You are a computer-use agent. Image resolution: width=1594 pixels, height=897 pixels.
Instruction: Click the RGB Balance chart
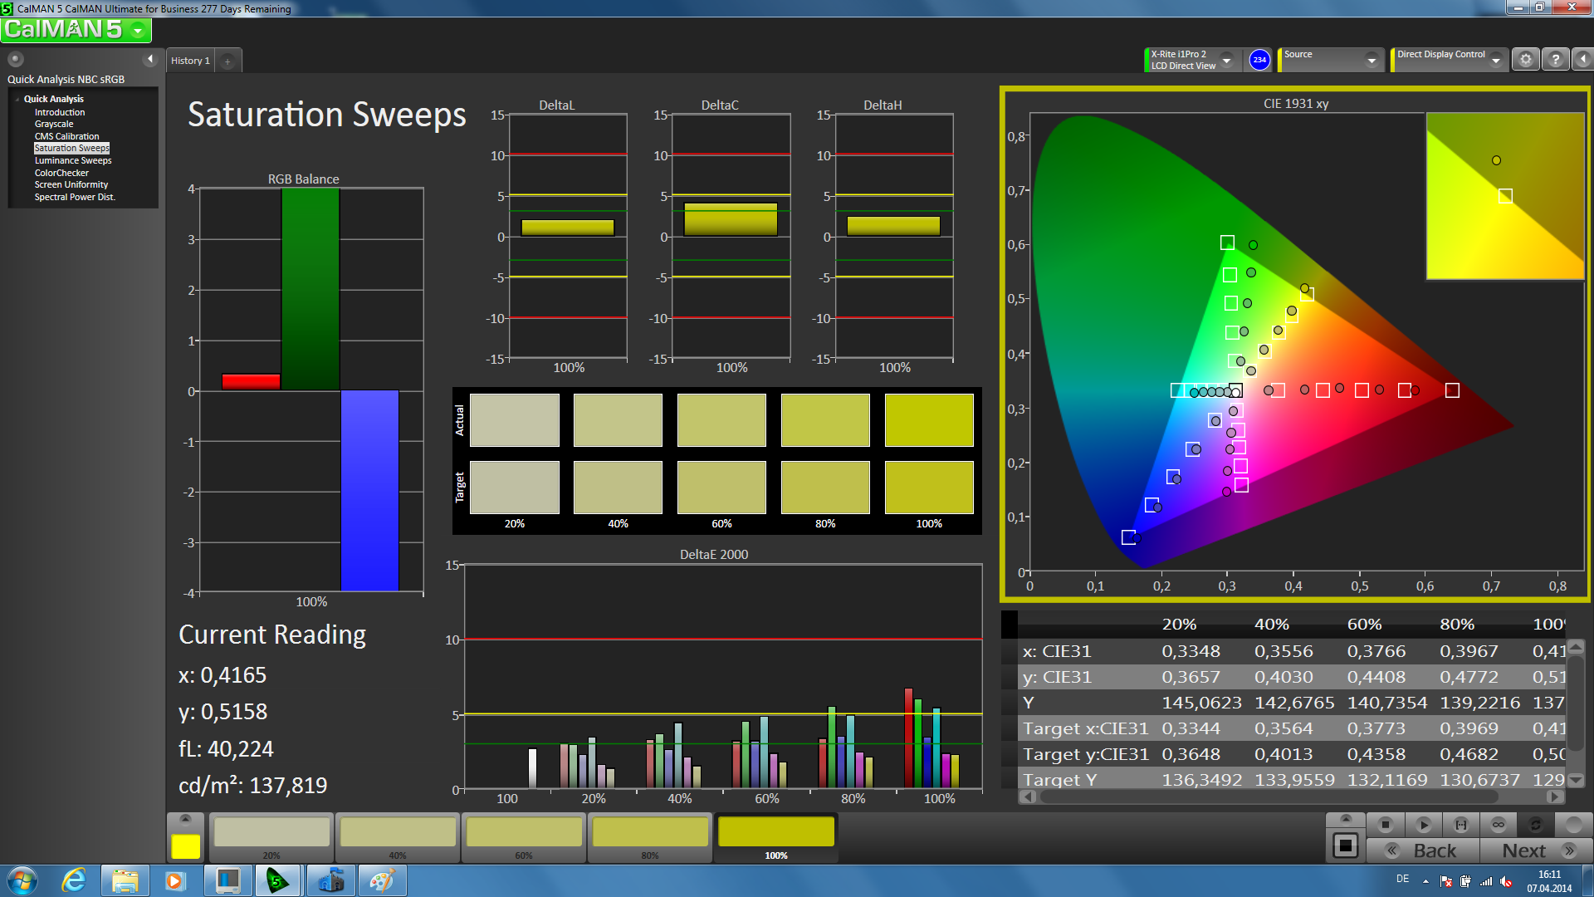(x=306, y=390)
